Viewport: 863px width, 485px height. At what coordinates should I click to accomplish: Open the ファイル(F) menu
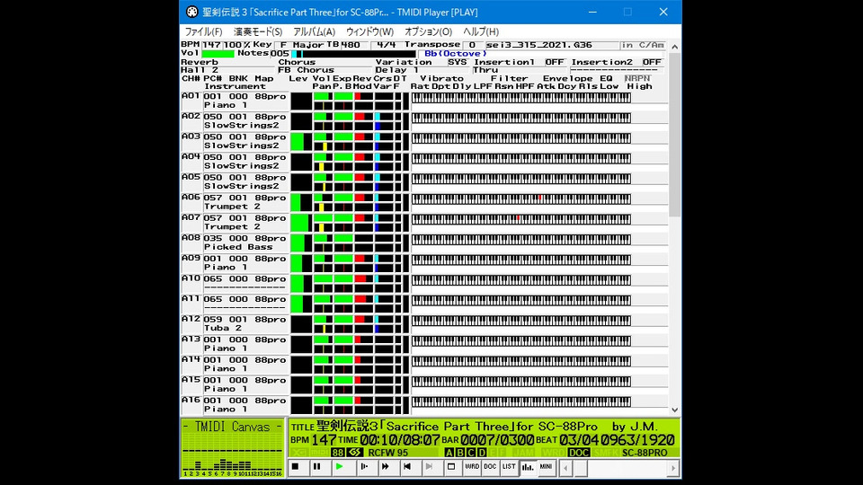tap(204, 32)
